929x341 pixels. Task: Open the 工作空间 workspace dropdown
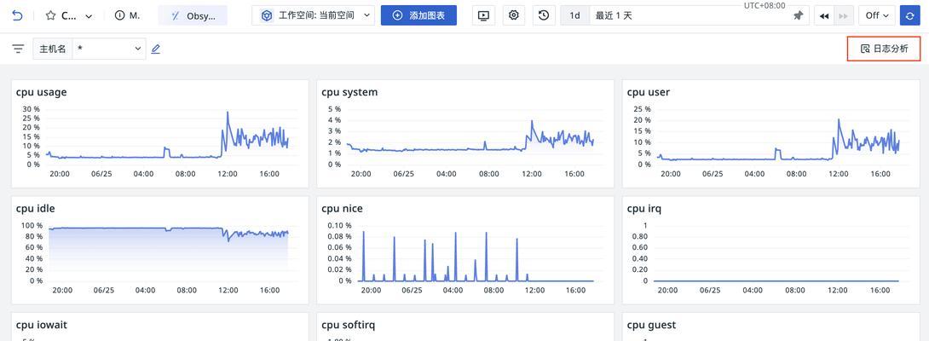click(314, 15)
